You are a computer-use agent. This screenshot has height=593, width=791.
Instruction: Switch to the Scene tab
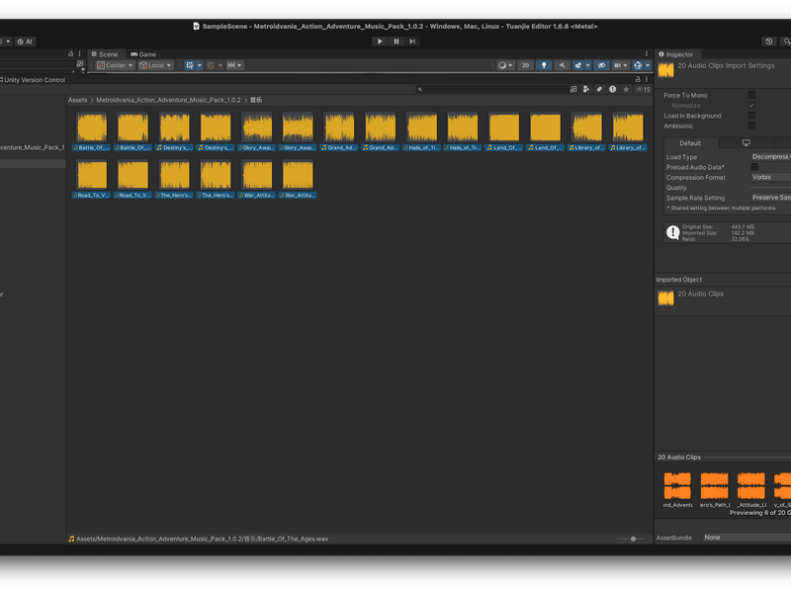tap(105, 54)
